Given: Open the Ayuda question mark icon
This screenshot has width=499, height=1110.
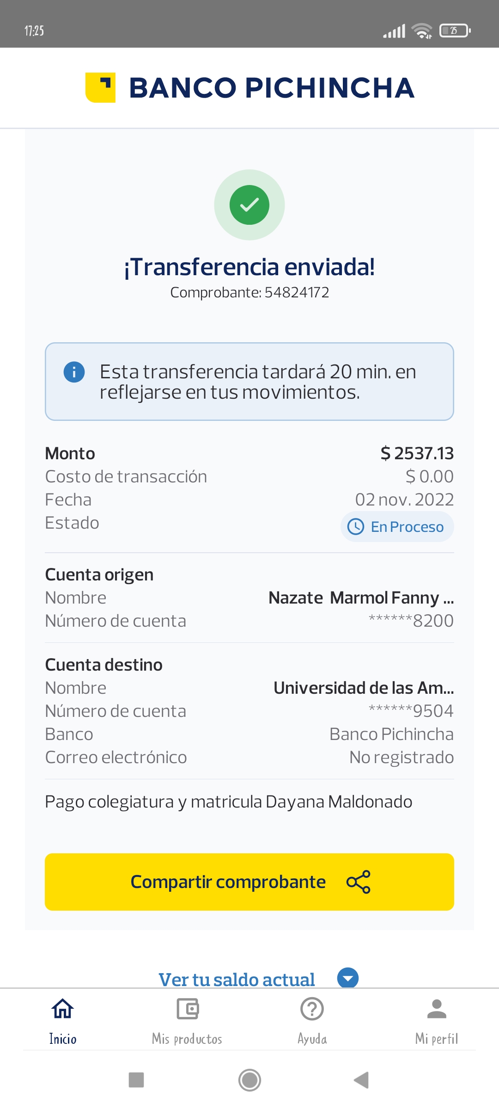Looking at the screenshot, I should [x=312, y=1009].
